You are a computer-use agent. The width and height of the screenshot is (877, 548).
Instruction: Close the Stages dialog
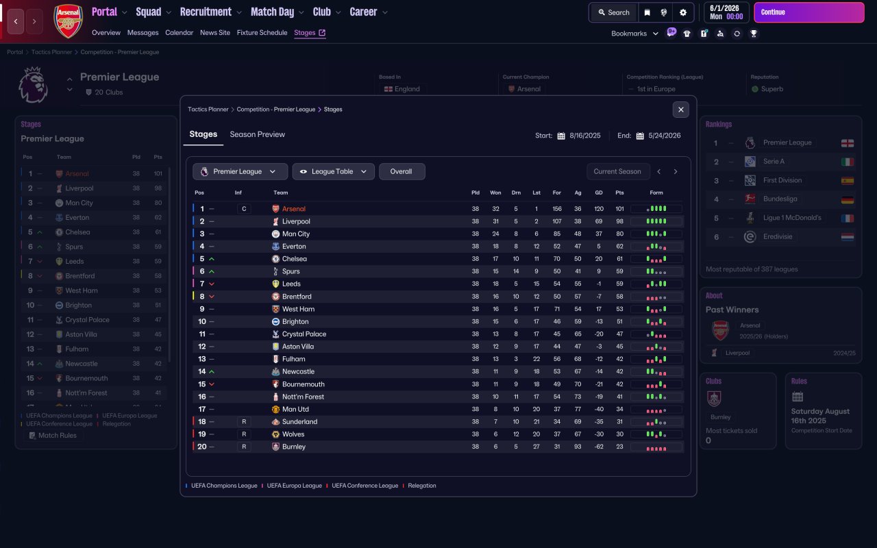pyautogui.click(x=680, y=110)
